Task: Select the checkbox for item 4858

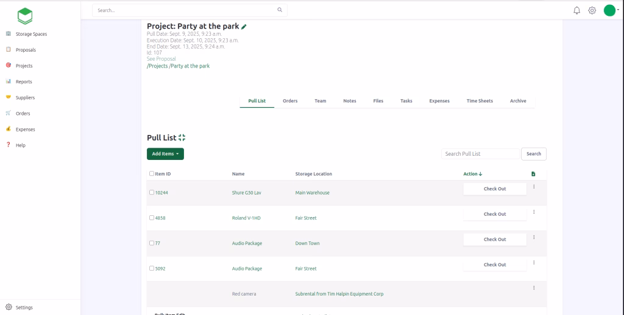Action: coord(152,218)
